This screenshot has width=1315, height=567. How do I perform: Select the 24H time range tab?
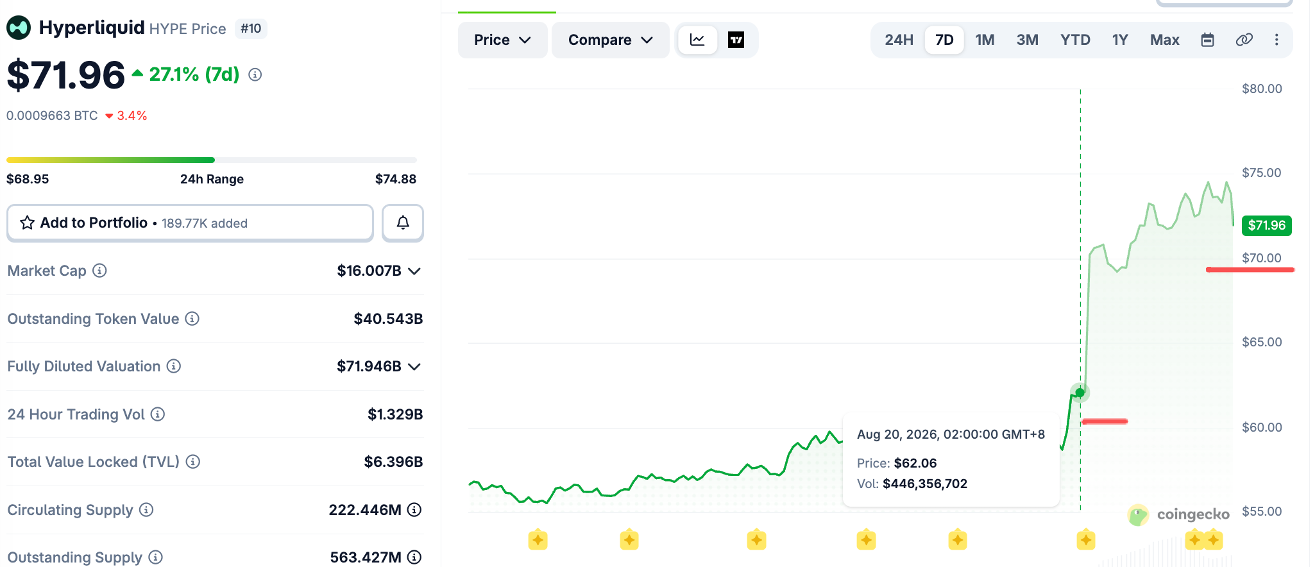pos(899,40)
